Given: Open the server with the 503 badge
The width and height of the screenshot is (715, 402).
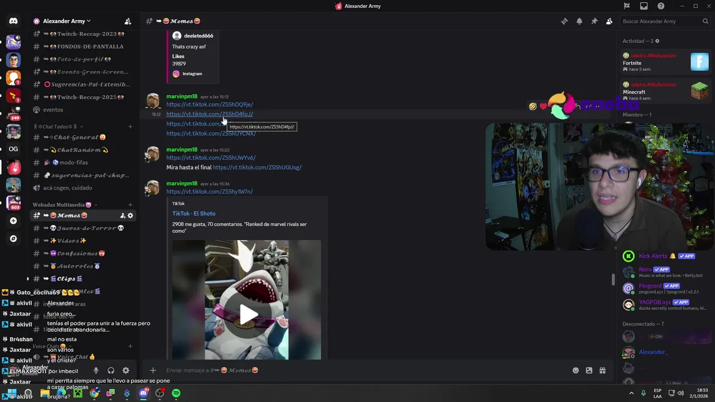Looking at the screenshot, I should [x=13, y=203].
